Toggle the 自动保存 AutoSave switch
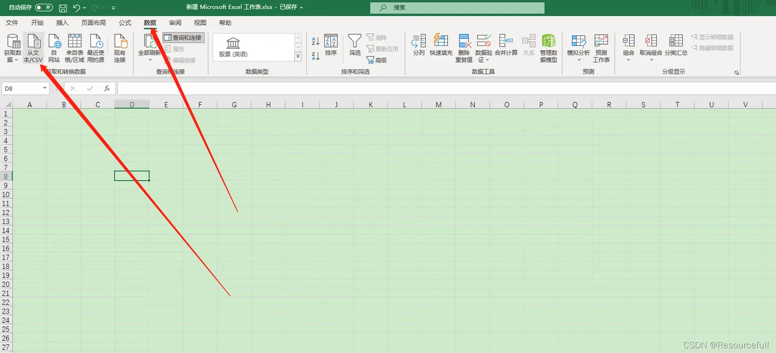 tap(44, 8)
